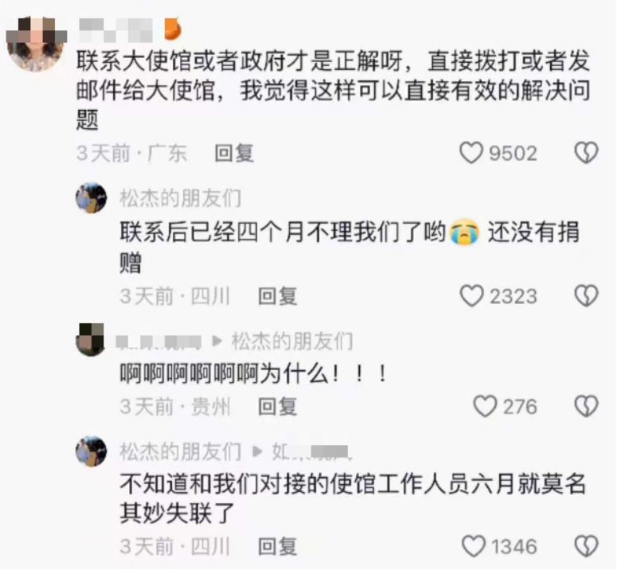This screenshot has height=570, width=617.
Task: Like the Guizhou reply with 276 likes
Action: coord(485,406)
